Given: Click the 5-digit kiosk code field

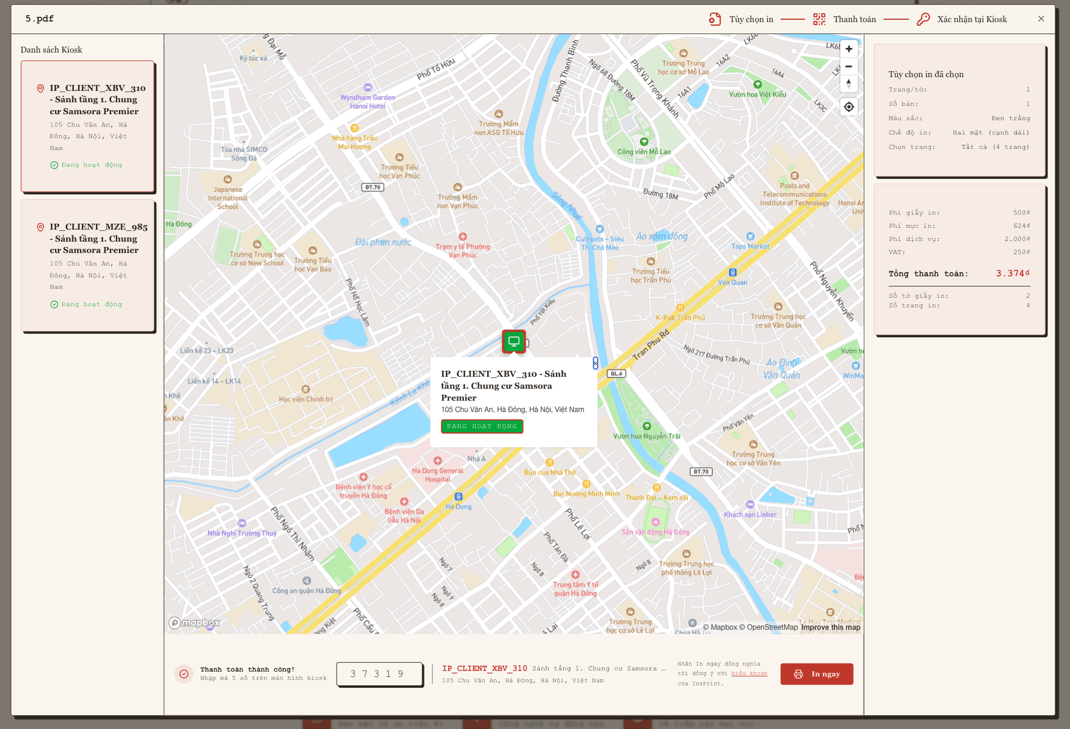Looking at the screenshot, I should 380,674.
